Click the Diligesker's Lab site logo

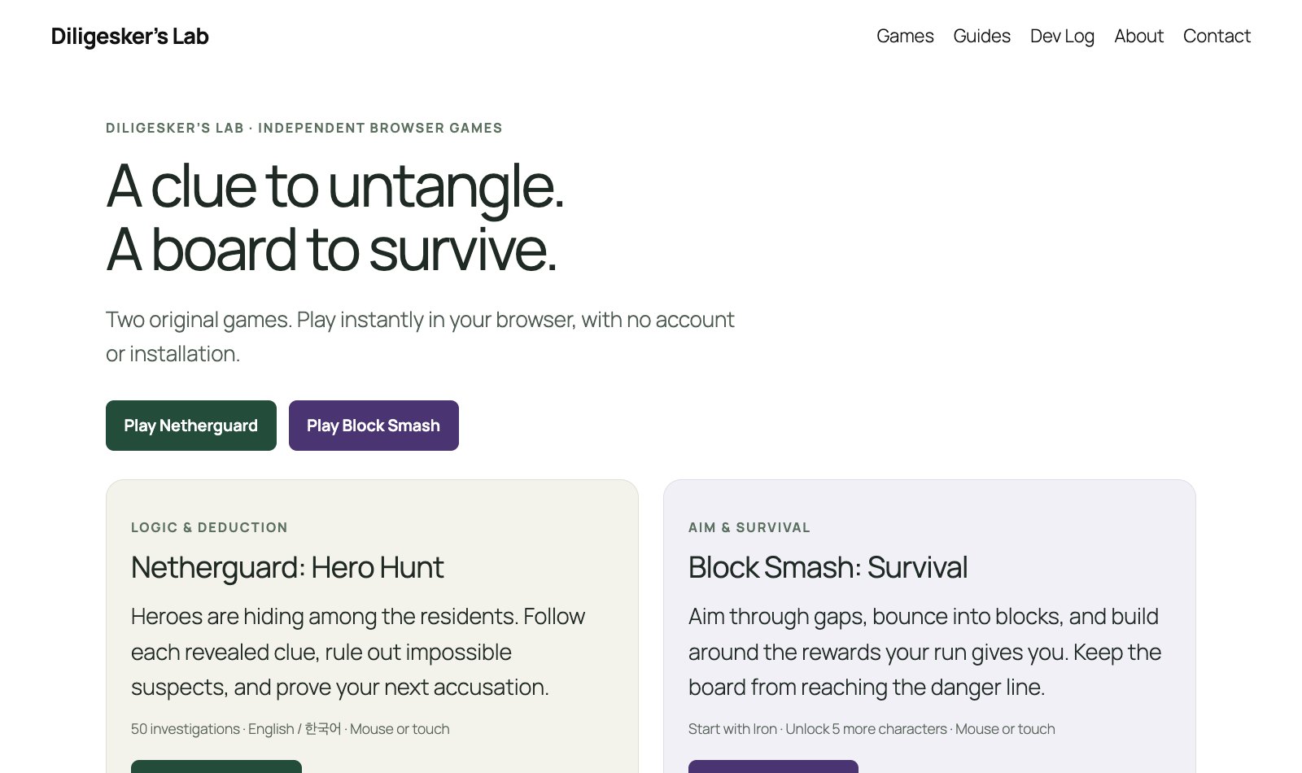point(129,37)
